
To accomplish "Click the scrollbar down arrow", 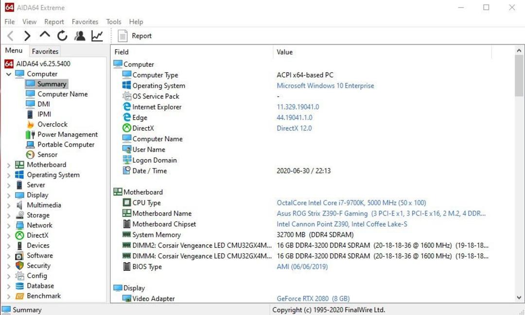I will (519, 297).
